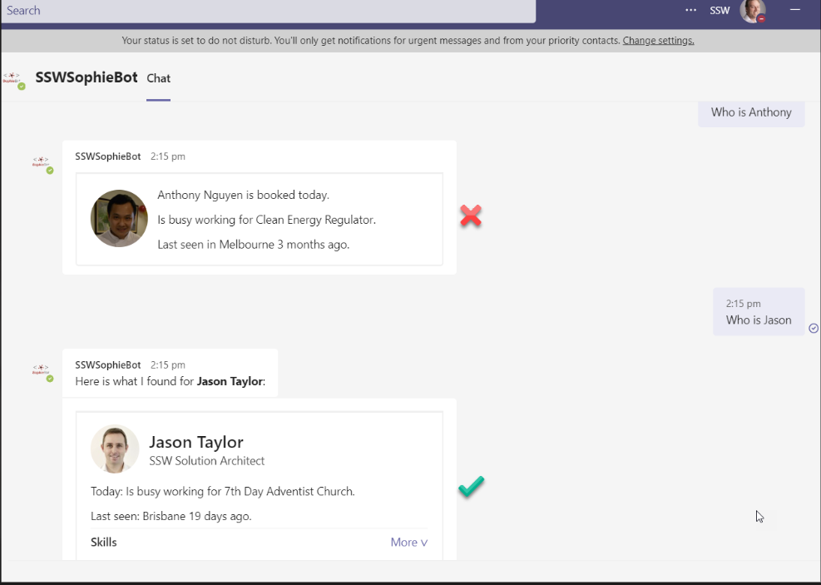This screenshot has width=821, height=585.
Task: Switch to the Chat tab
Action: click(158, 78)
